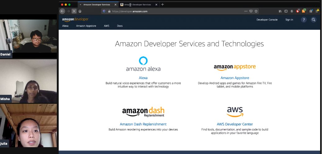Click the amazon alexa logo
This screenshot has height=154, width=322.
(143, 64)
